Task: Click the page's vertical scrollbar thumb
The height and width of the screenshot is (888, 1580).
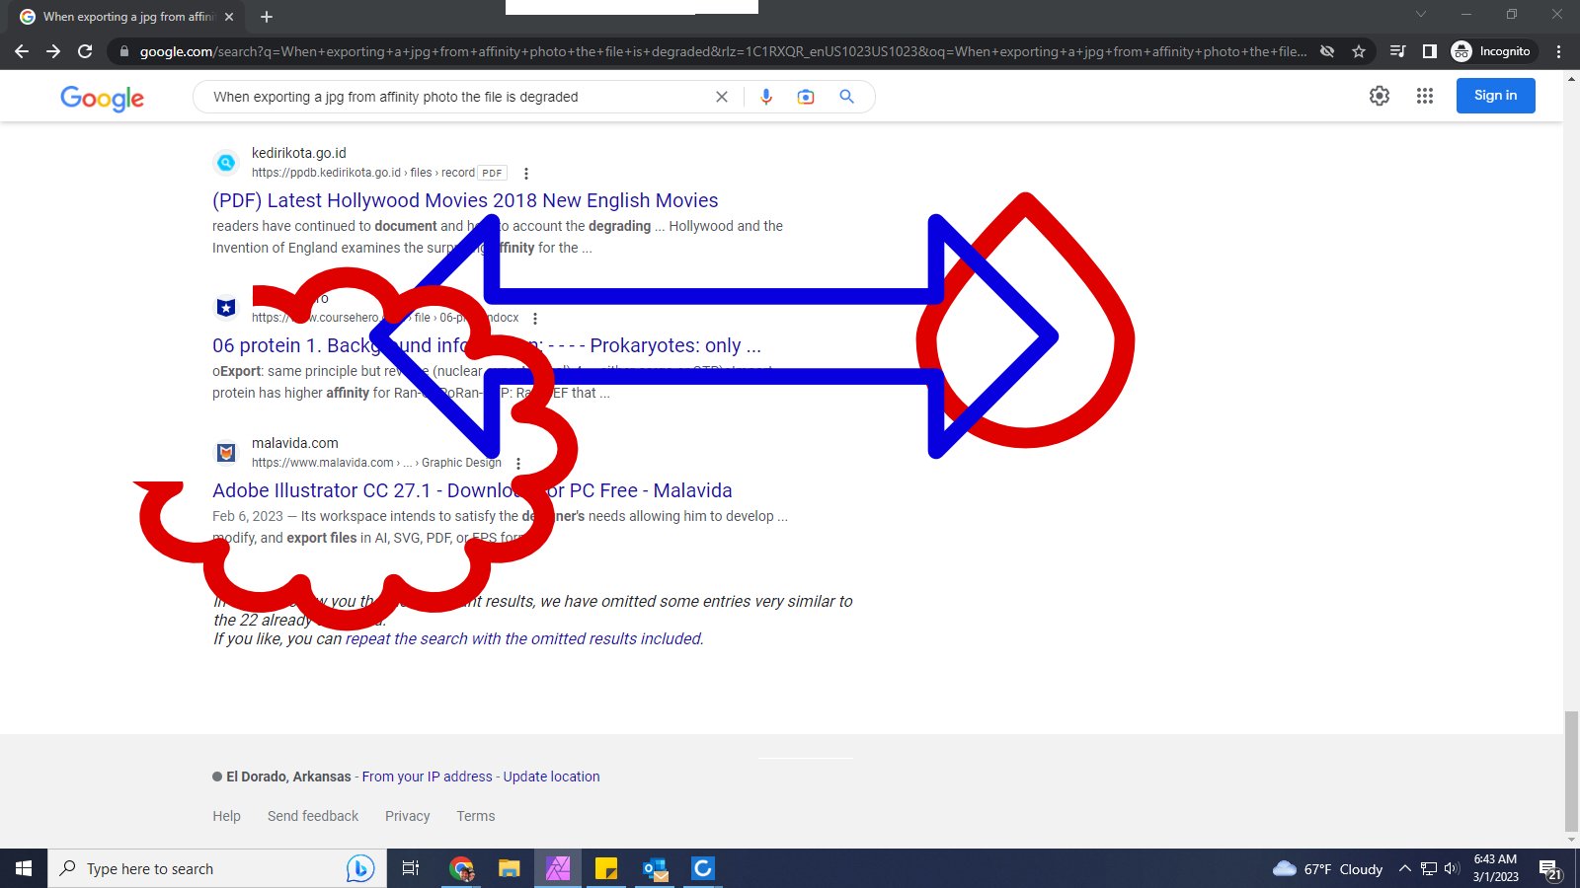Action: [1571, 772]
